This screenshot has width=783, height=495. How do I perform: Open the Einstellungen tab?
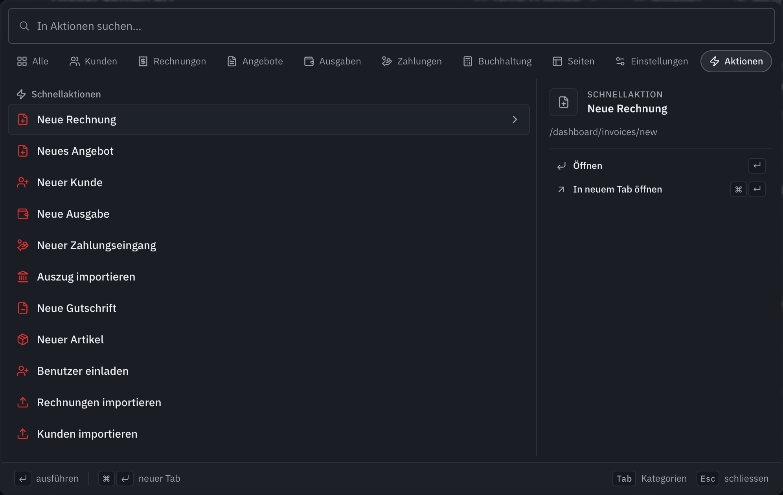click(652, 61)
